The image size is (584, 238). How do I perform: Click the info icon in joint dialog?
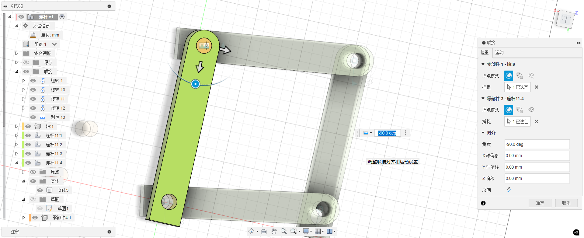click(483, 203)
